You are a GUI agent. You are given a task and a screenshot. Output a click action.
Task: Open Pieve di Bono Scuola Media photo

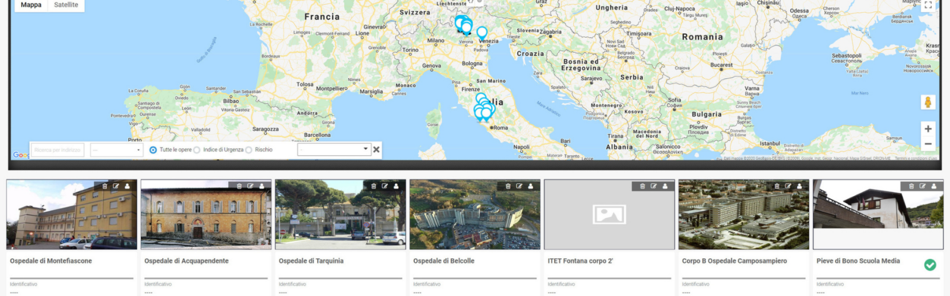(x=878, y=214)
